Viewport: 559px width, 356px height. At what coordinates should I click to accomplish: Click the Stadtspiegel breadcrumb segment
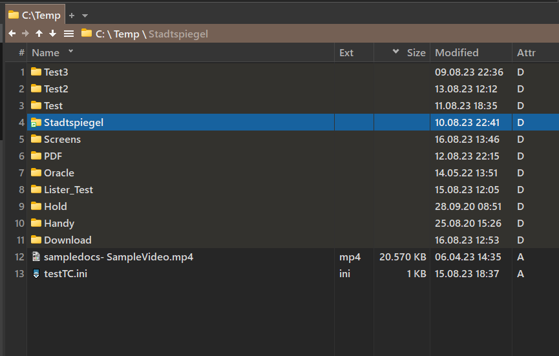[x=178, y=34]
